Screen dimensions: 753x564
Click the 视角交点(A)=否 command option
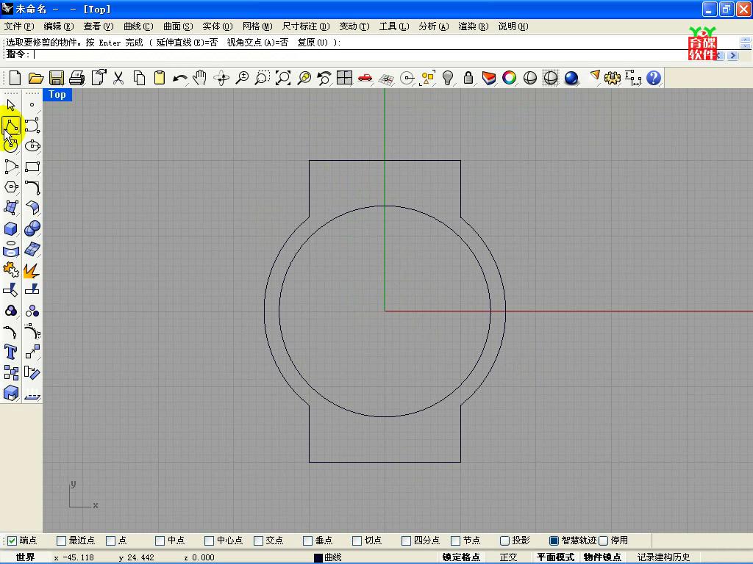pyautogui.click(x=257, y=42)
